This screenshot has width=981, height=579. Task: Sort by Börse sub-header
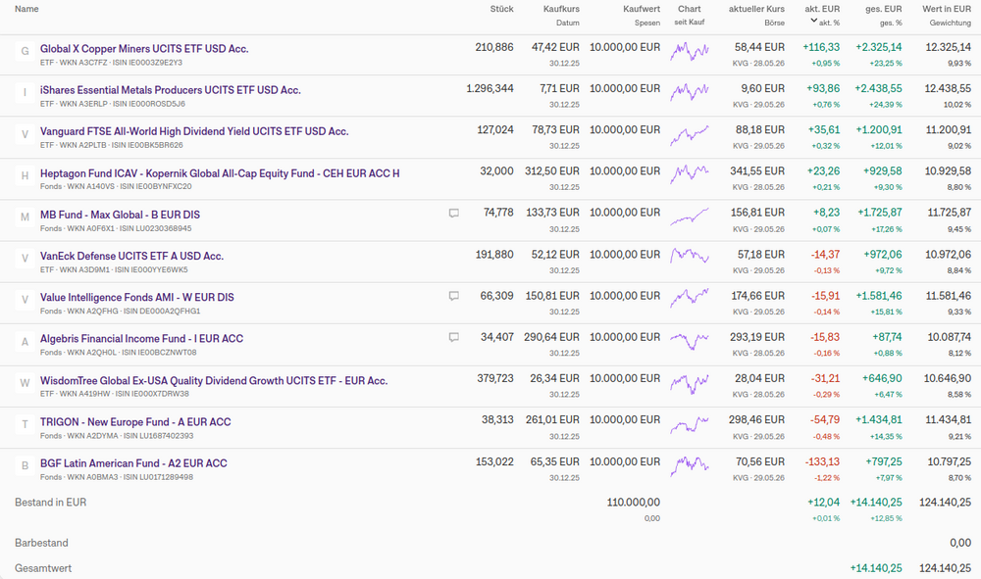775,23
